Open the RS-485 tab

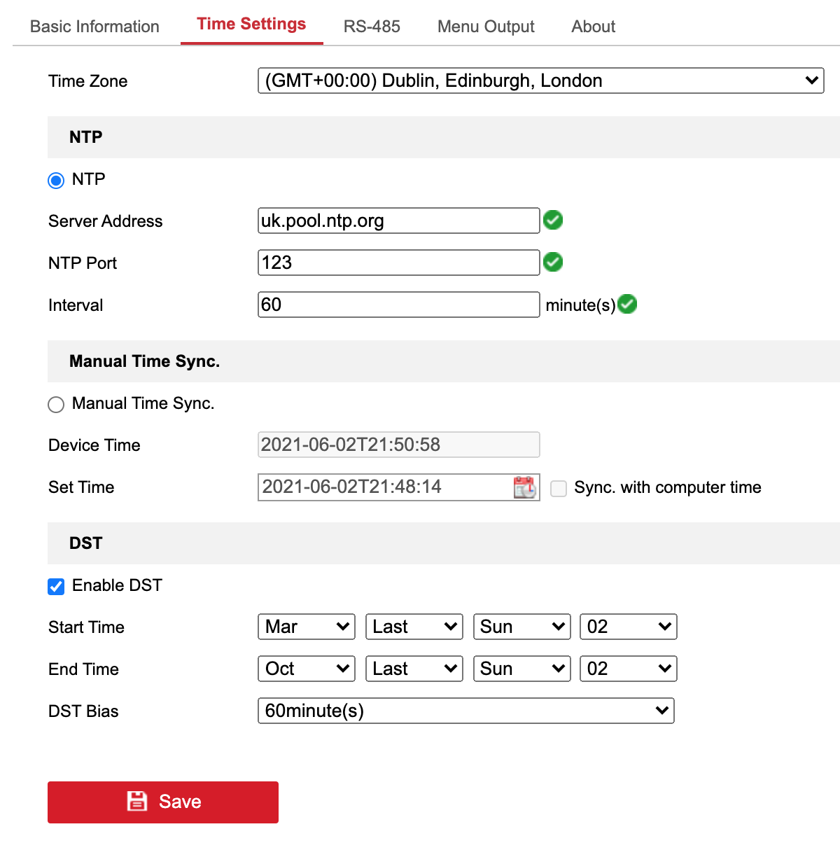372,27
